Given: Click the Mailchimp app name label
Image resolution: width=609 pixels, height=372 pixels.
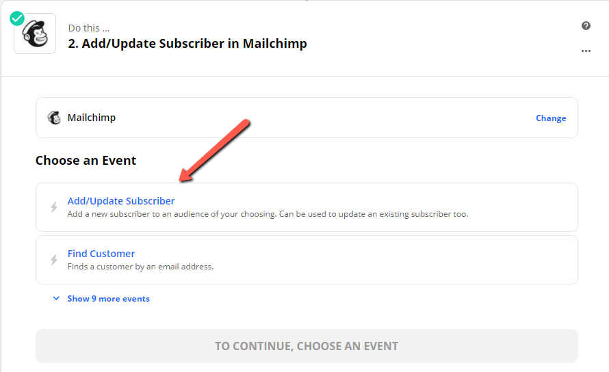Looking at the screenshot, I should 92,118.
